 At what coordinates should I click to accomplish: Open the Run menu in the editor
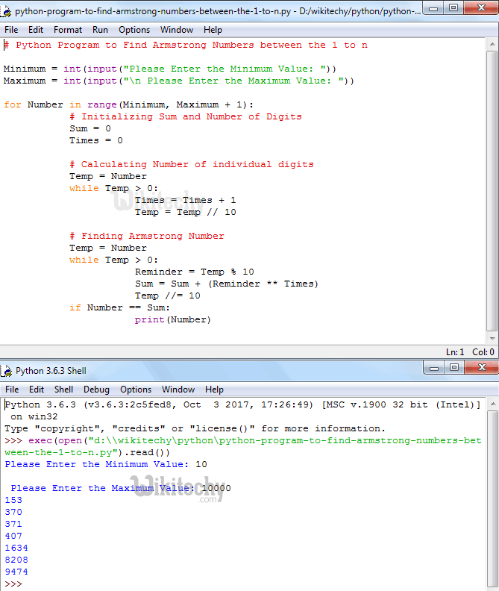pyautogui.click(x=100, y=30)
